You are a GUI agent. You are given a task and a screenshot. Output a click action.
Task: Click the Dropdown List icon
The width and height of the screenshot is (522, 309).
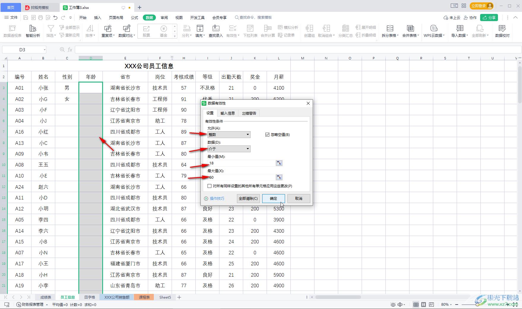(250, 28)
